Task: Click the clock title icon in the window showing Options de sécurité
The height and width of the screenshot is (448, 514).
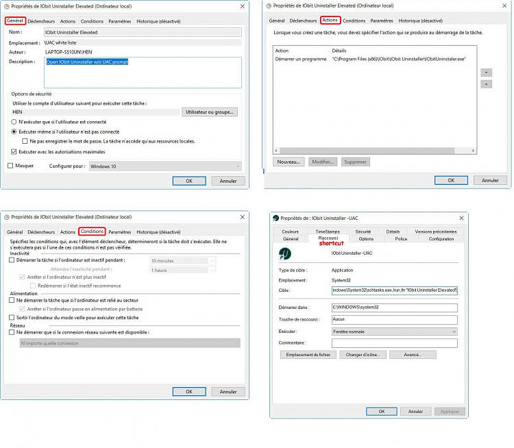Action: (7, 6)
